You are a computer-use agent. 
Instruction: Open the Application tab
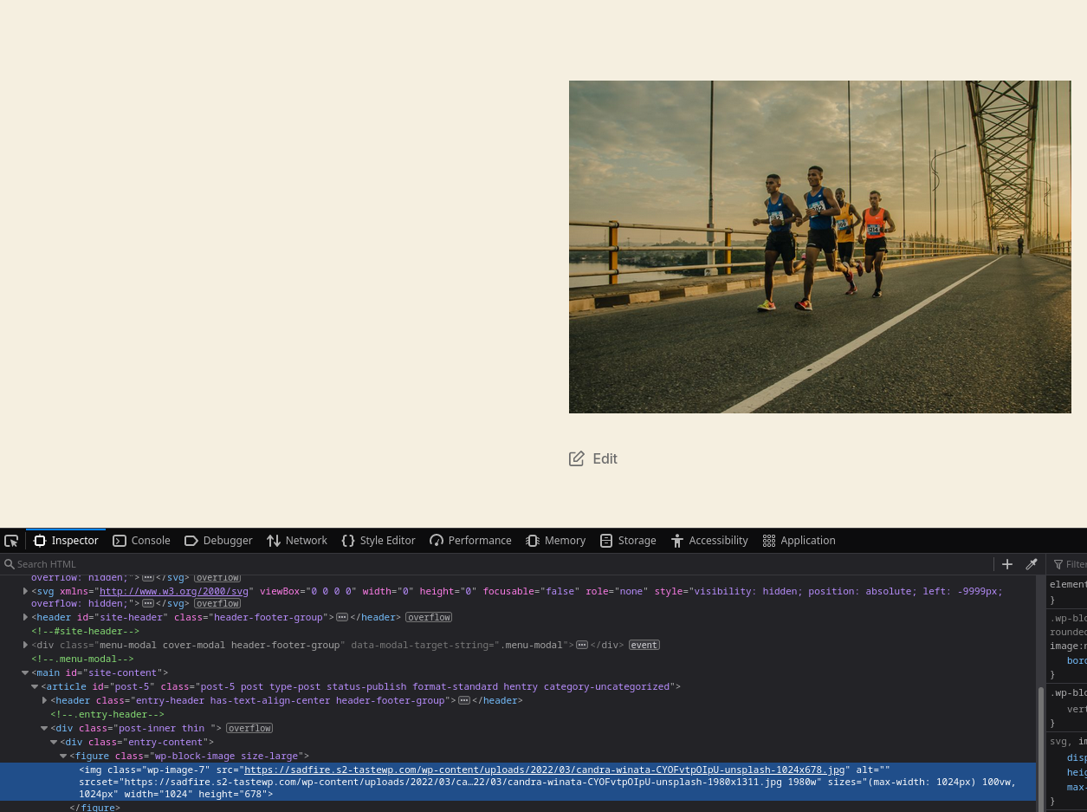click(x=799, y=541)
